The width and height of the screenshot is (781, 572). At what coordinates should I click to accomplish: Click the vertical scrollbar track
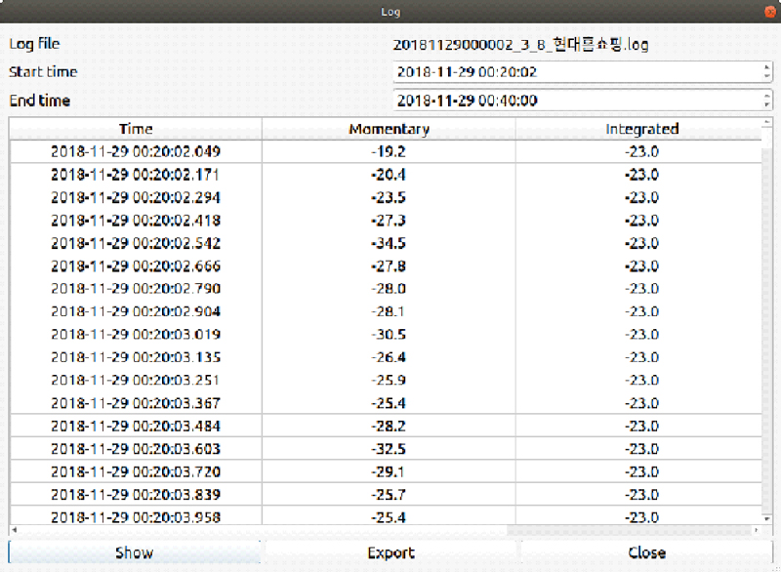[767, 329]
